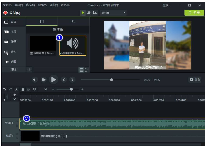Click the timeline zoom slider handle
The height and width of the screenshot is (147, 206).
click(x=71, y=89)
